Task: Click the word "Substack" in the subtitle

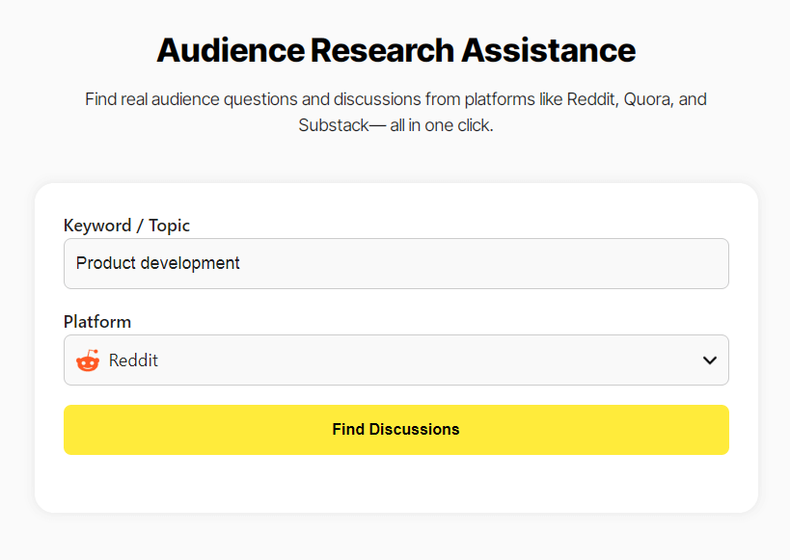Action: 334,125
